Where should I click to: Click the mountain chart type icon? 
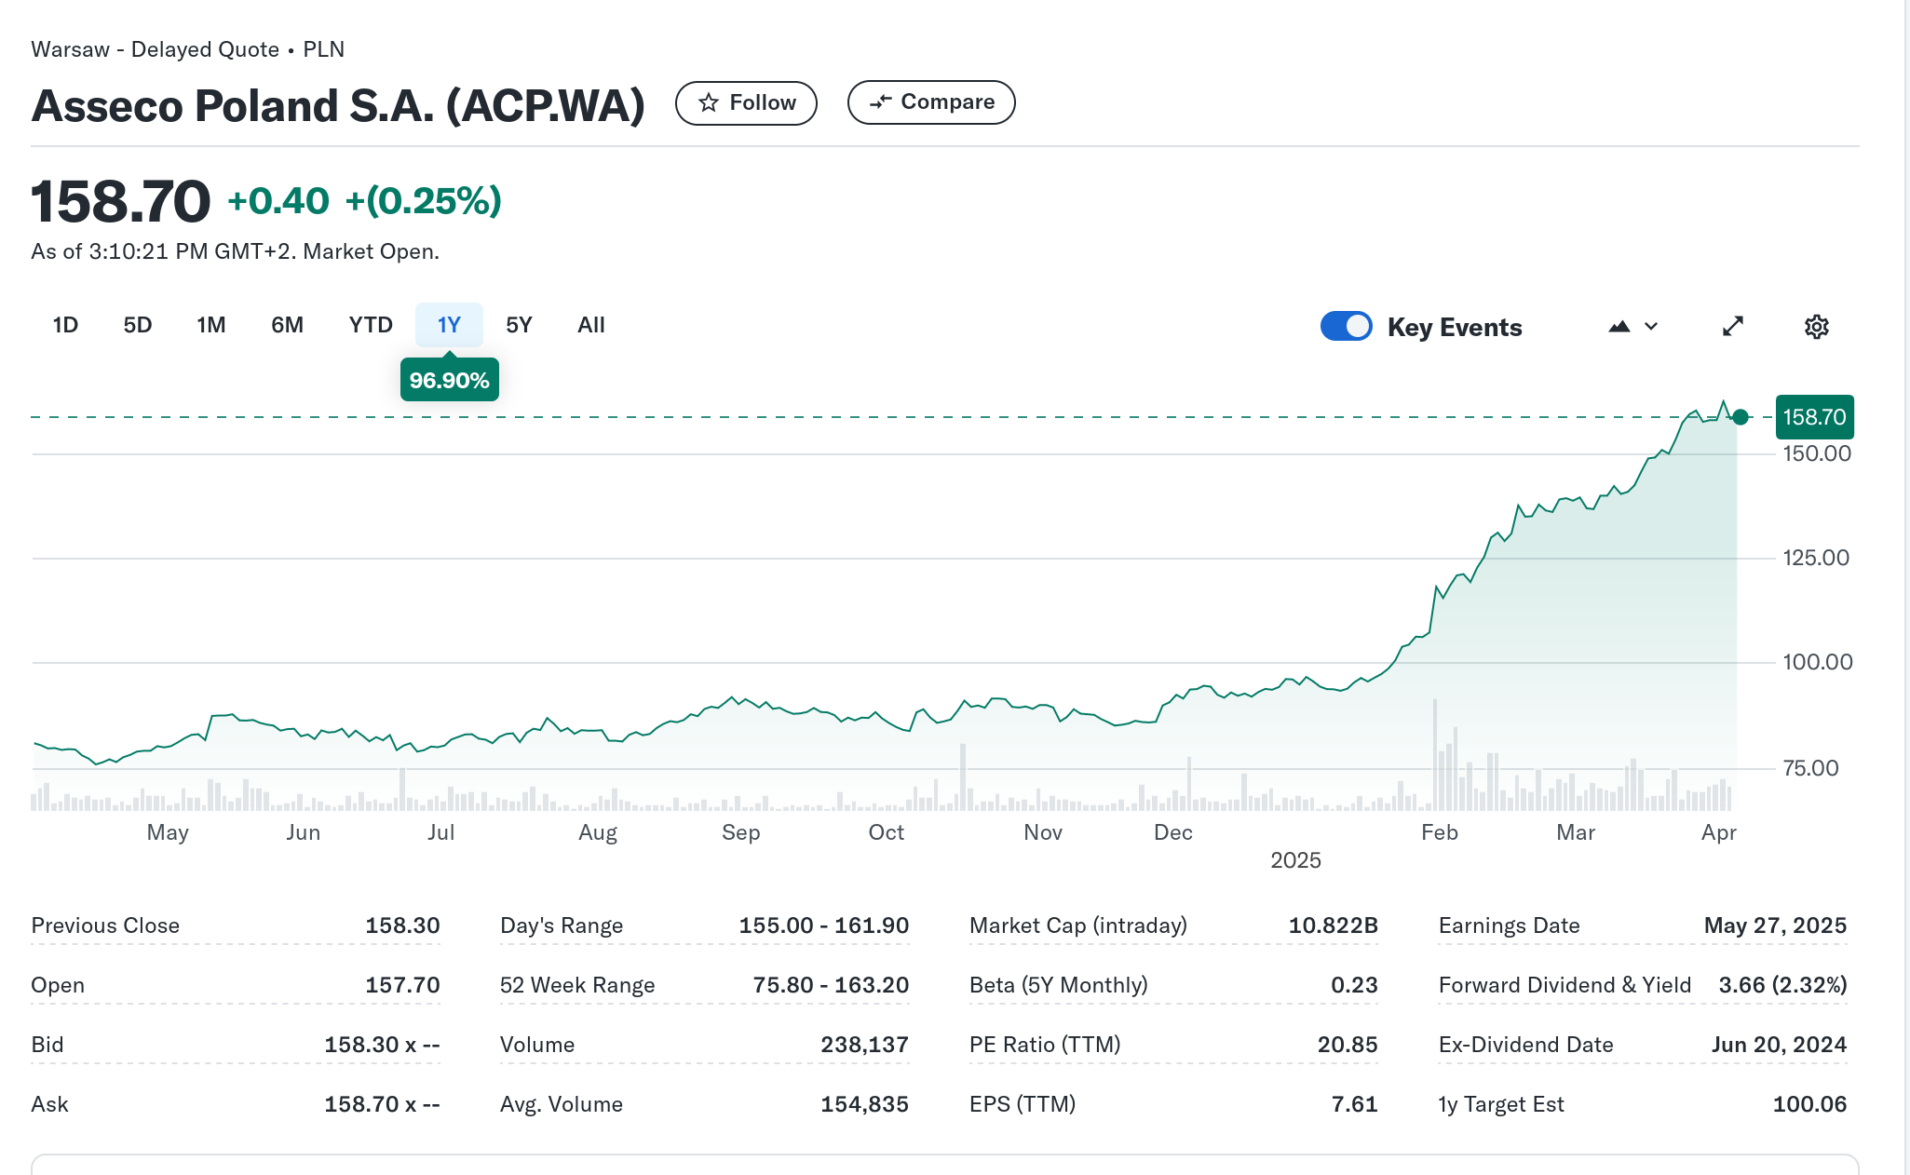[x=1619, y=327]
